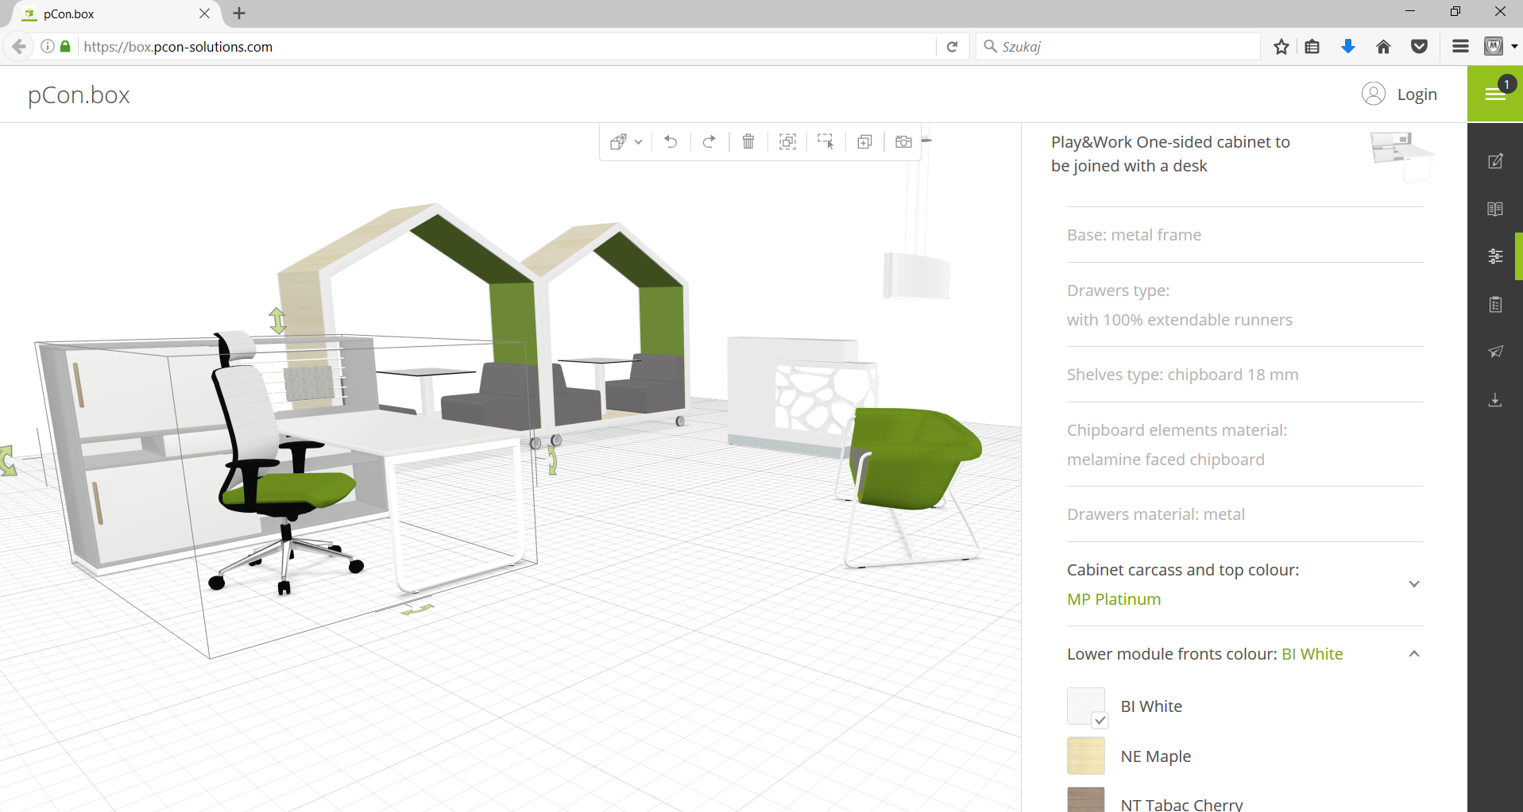Click 'melamine faced chipboard' text

(x=1165, y=460)
